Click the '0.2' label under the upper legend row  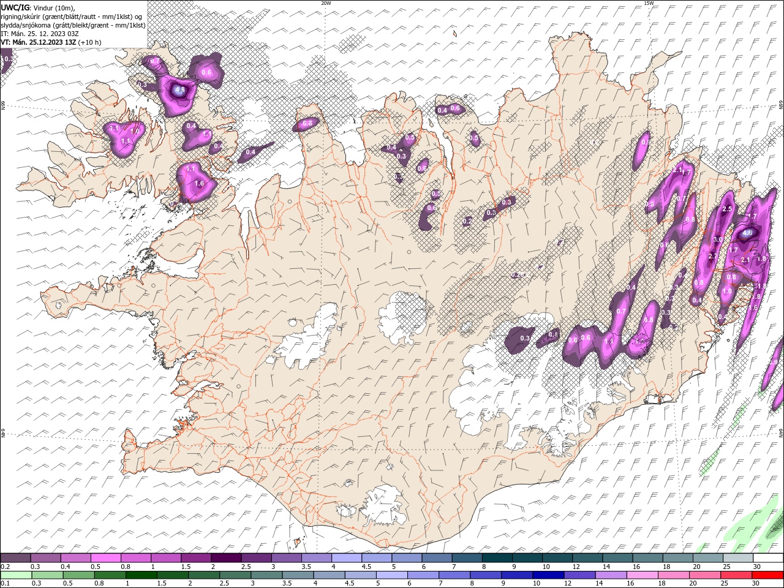tap(6, 567)
